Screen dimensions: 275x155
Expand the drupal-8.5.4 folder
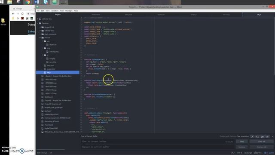pyautogui.click(x=40, y=27)
